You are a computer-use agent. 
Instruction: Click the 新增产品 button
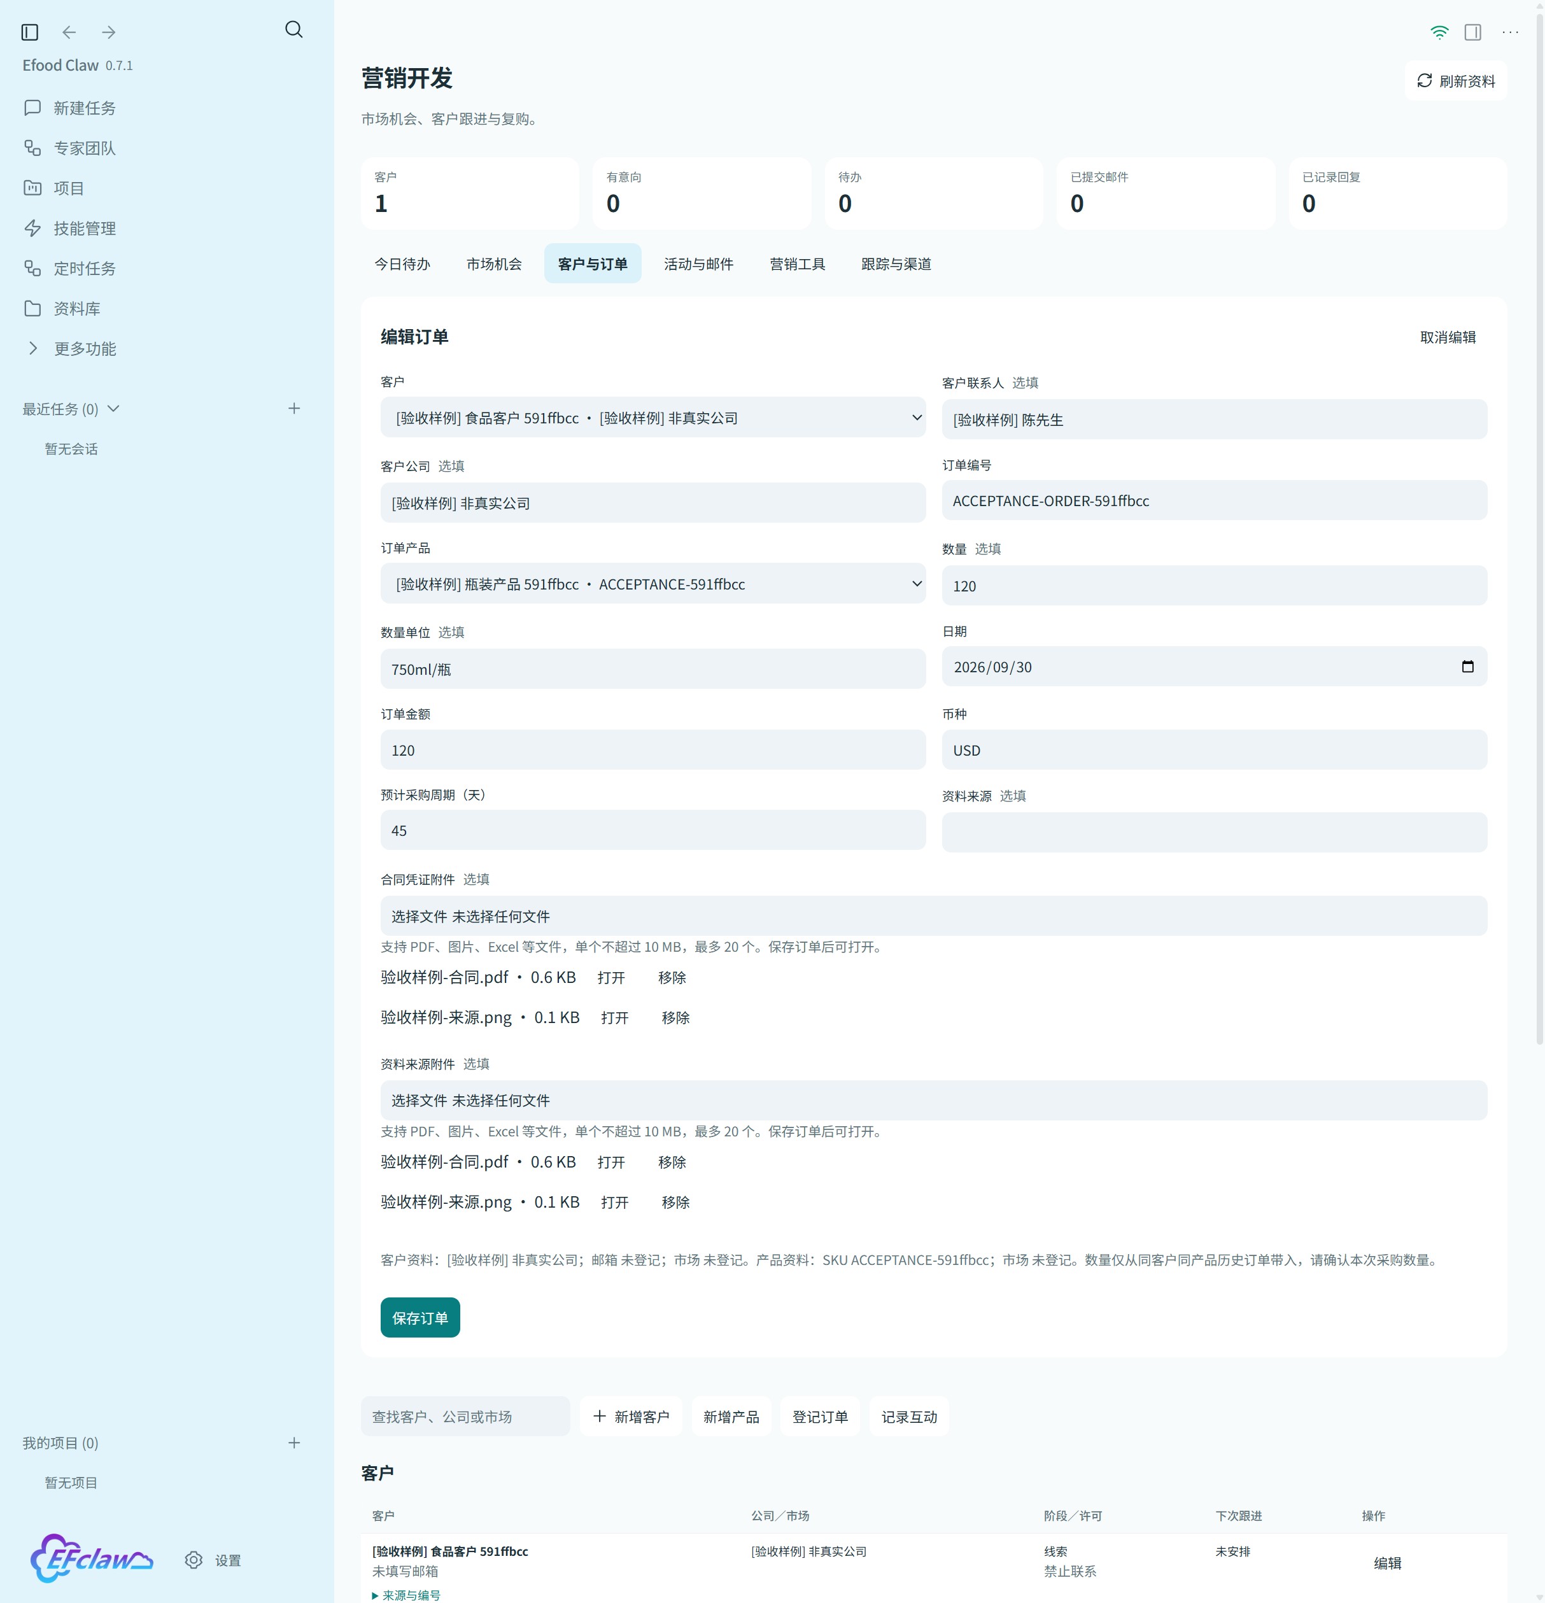(731, 1416)
